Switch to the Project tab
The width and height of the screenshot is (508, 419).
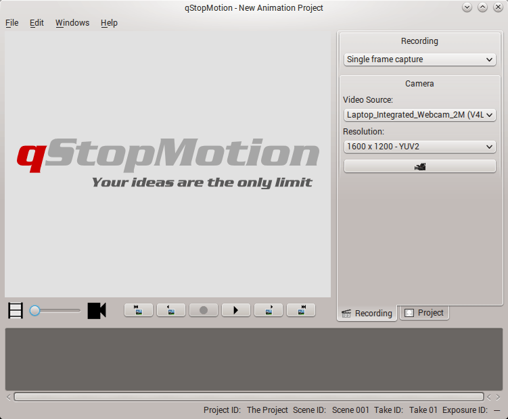[424, 313]
